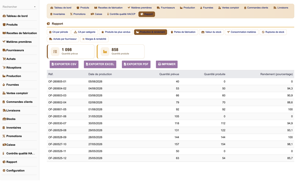Click the Fournées flame icon in sidebar
This screenshot has height=186, width=301.
4,85
